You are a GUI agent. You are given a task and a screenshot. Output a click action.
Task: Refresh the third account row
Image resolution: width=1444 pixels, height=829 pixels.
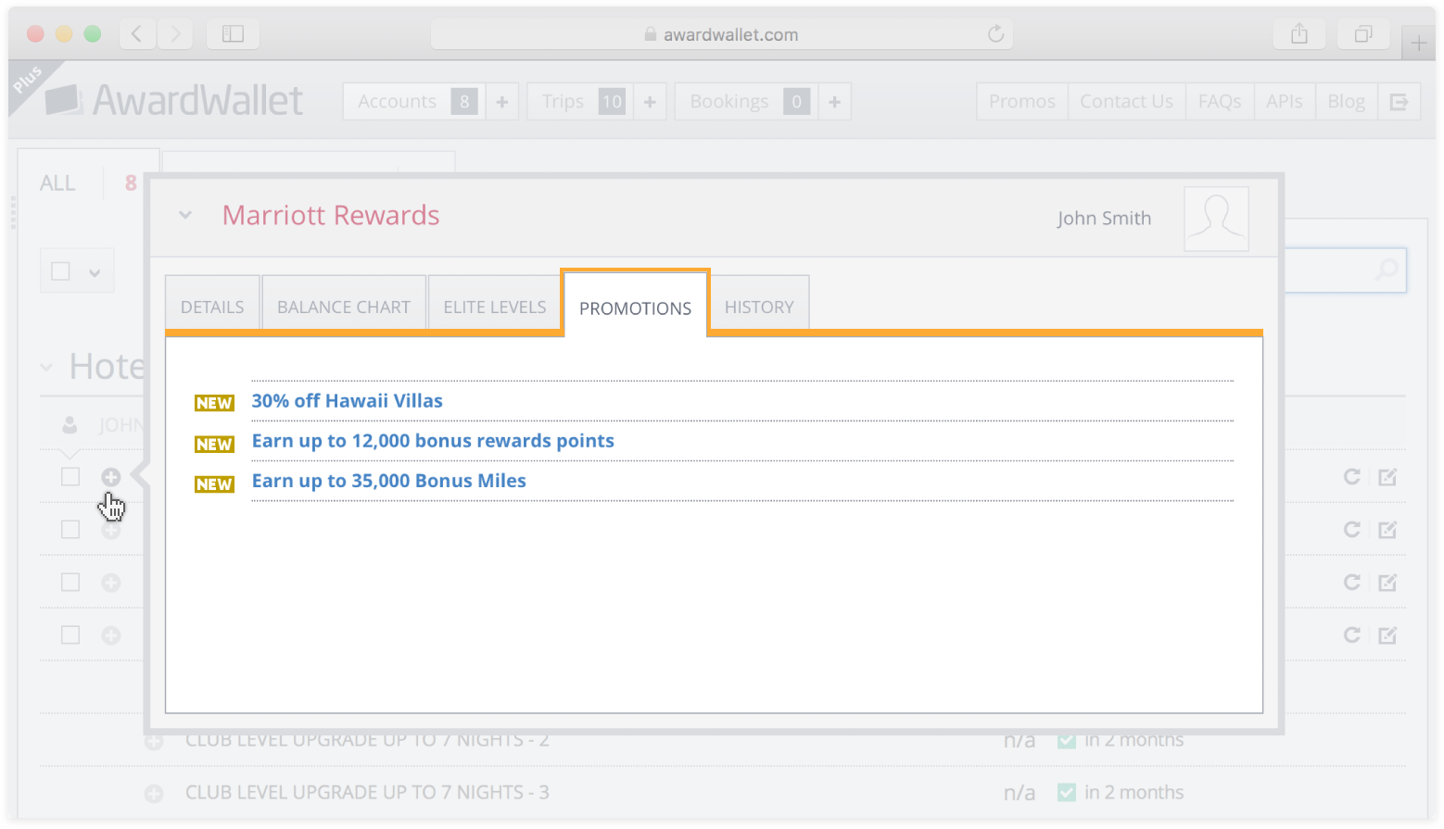(1352, 583)
